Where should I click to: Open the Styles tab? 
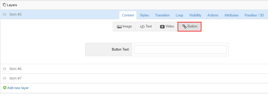(x=144, y=15)
